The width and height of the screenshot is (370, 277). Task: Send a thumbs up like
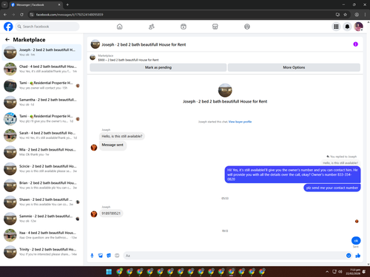358,256
